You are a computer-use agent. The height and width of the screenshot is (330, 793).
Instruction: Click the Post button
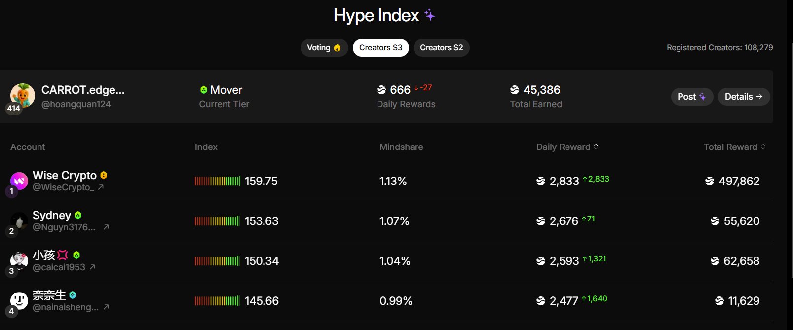click(x=691, y=97)
